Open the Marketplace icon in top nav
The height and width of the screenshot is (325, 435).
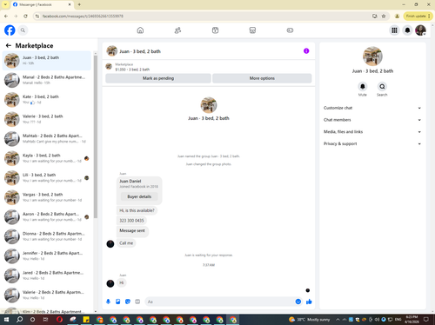(252, 30)
